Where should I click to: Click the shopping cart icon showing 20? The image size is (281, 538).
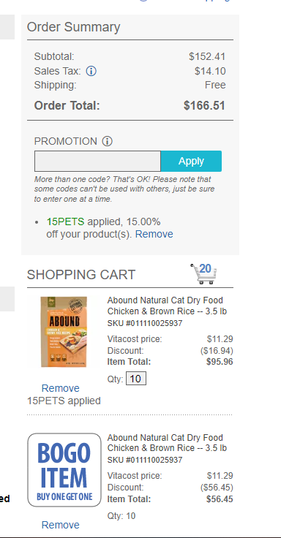click(x=203, y=273)
